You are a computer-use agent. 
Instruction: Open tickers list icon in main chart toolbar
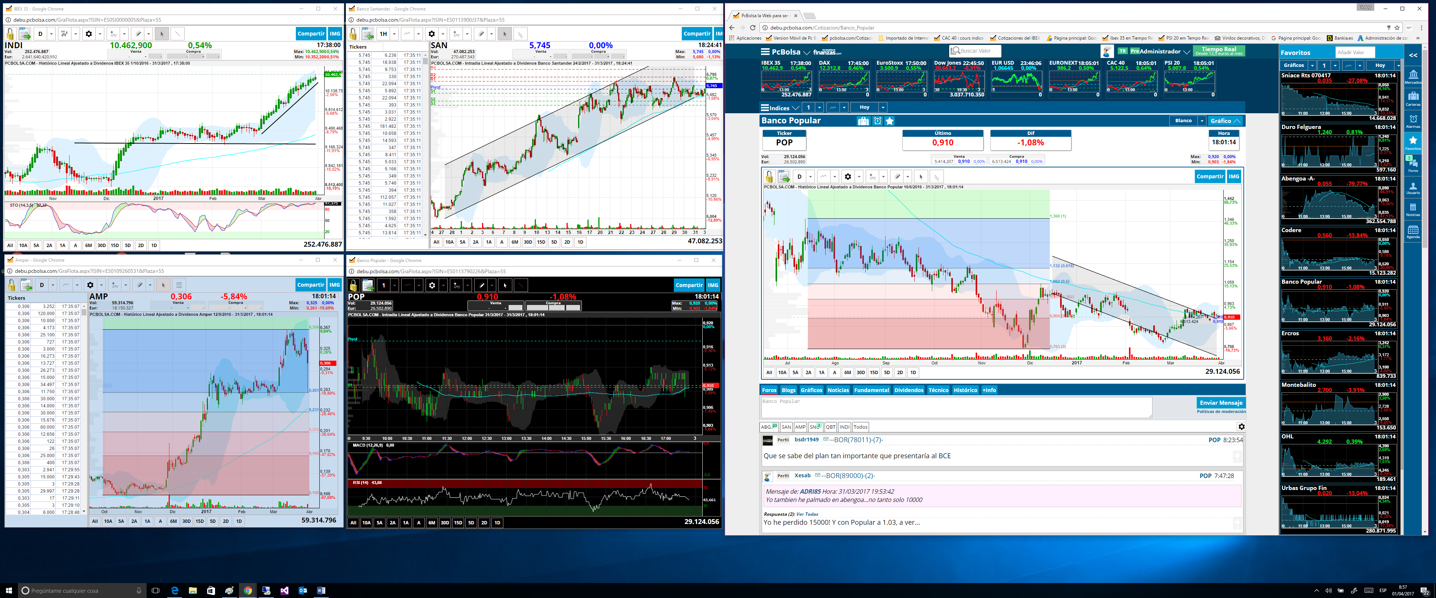point(784,177)
